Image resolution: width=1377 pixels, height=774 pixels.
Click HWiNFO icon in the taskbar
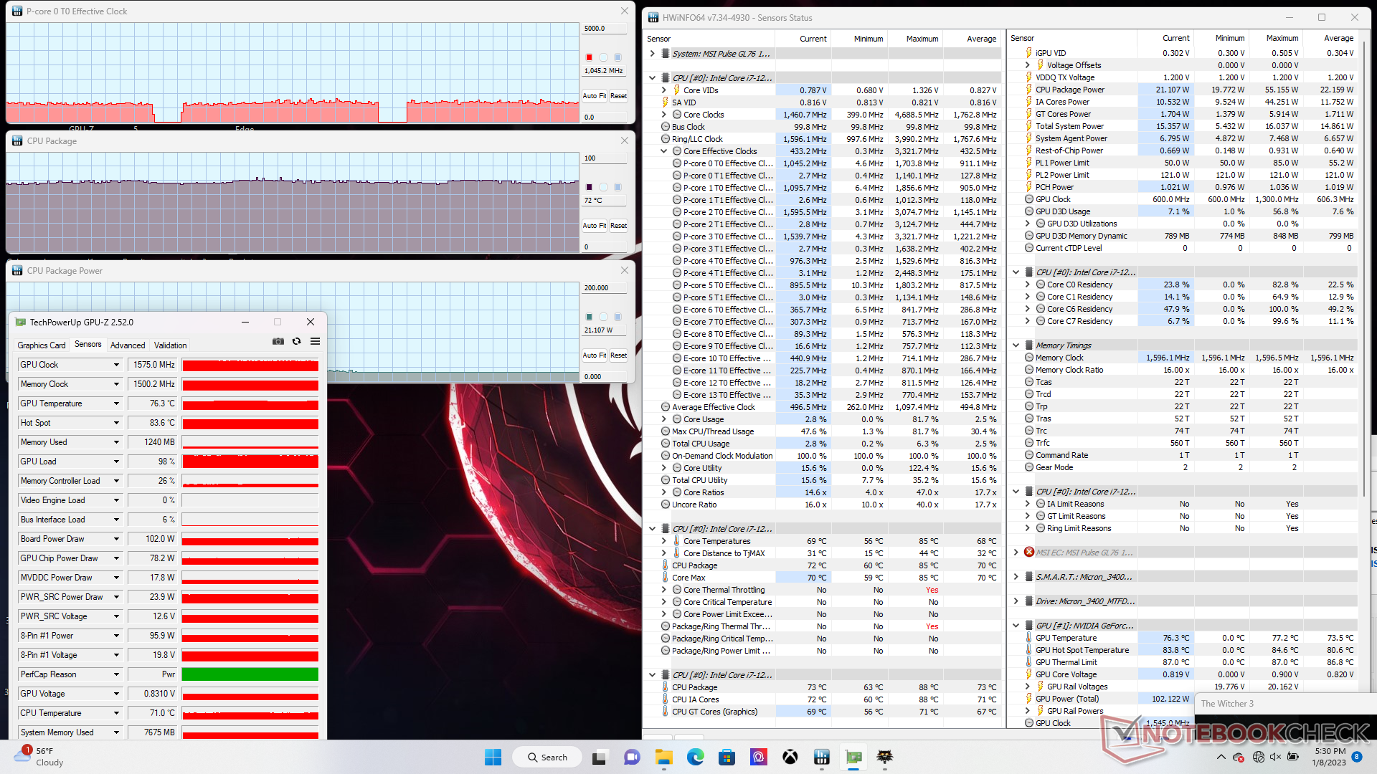[x=821, y=757]
